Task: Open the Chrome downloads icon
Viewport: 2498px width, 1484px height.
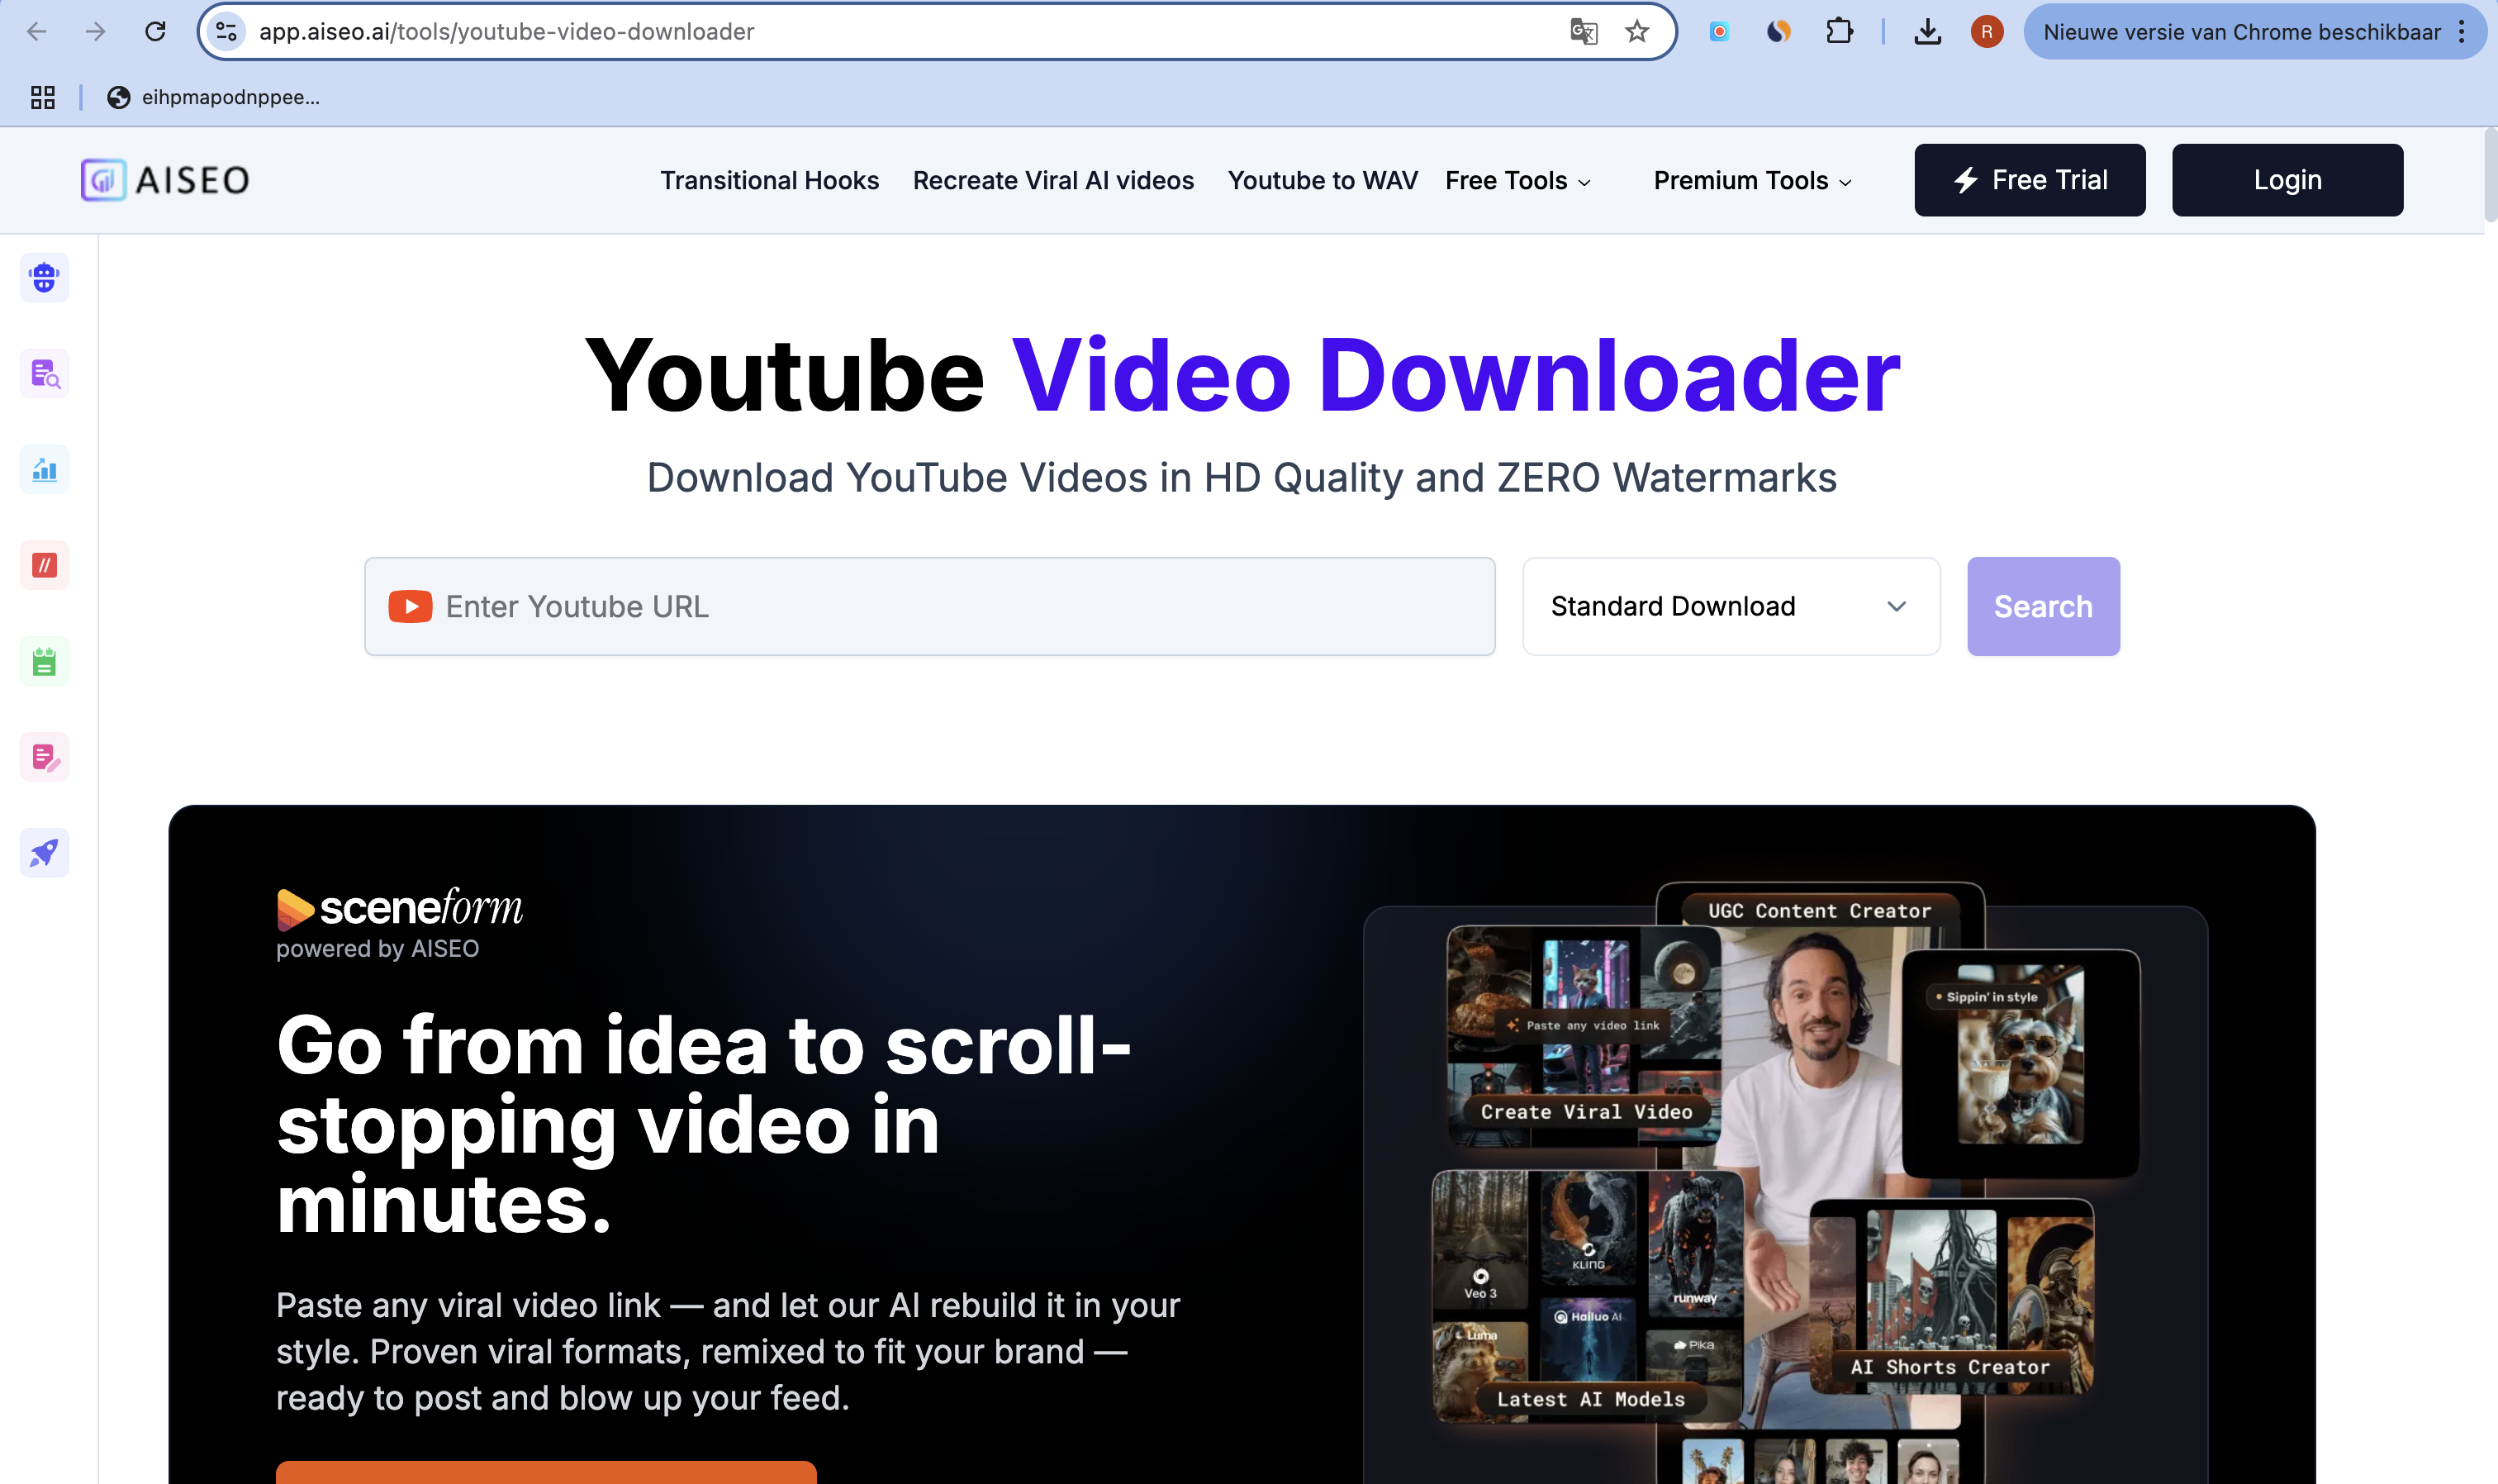Action: coord(1927,32)
